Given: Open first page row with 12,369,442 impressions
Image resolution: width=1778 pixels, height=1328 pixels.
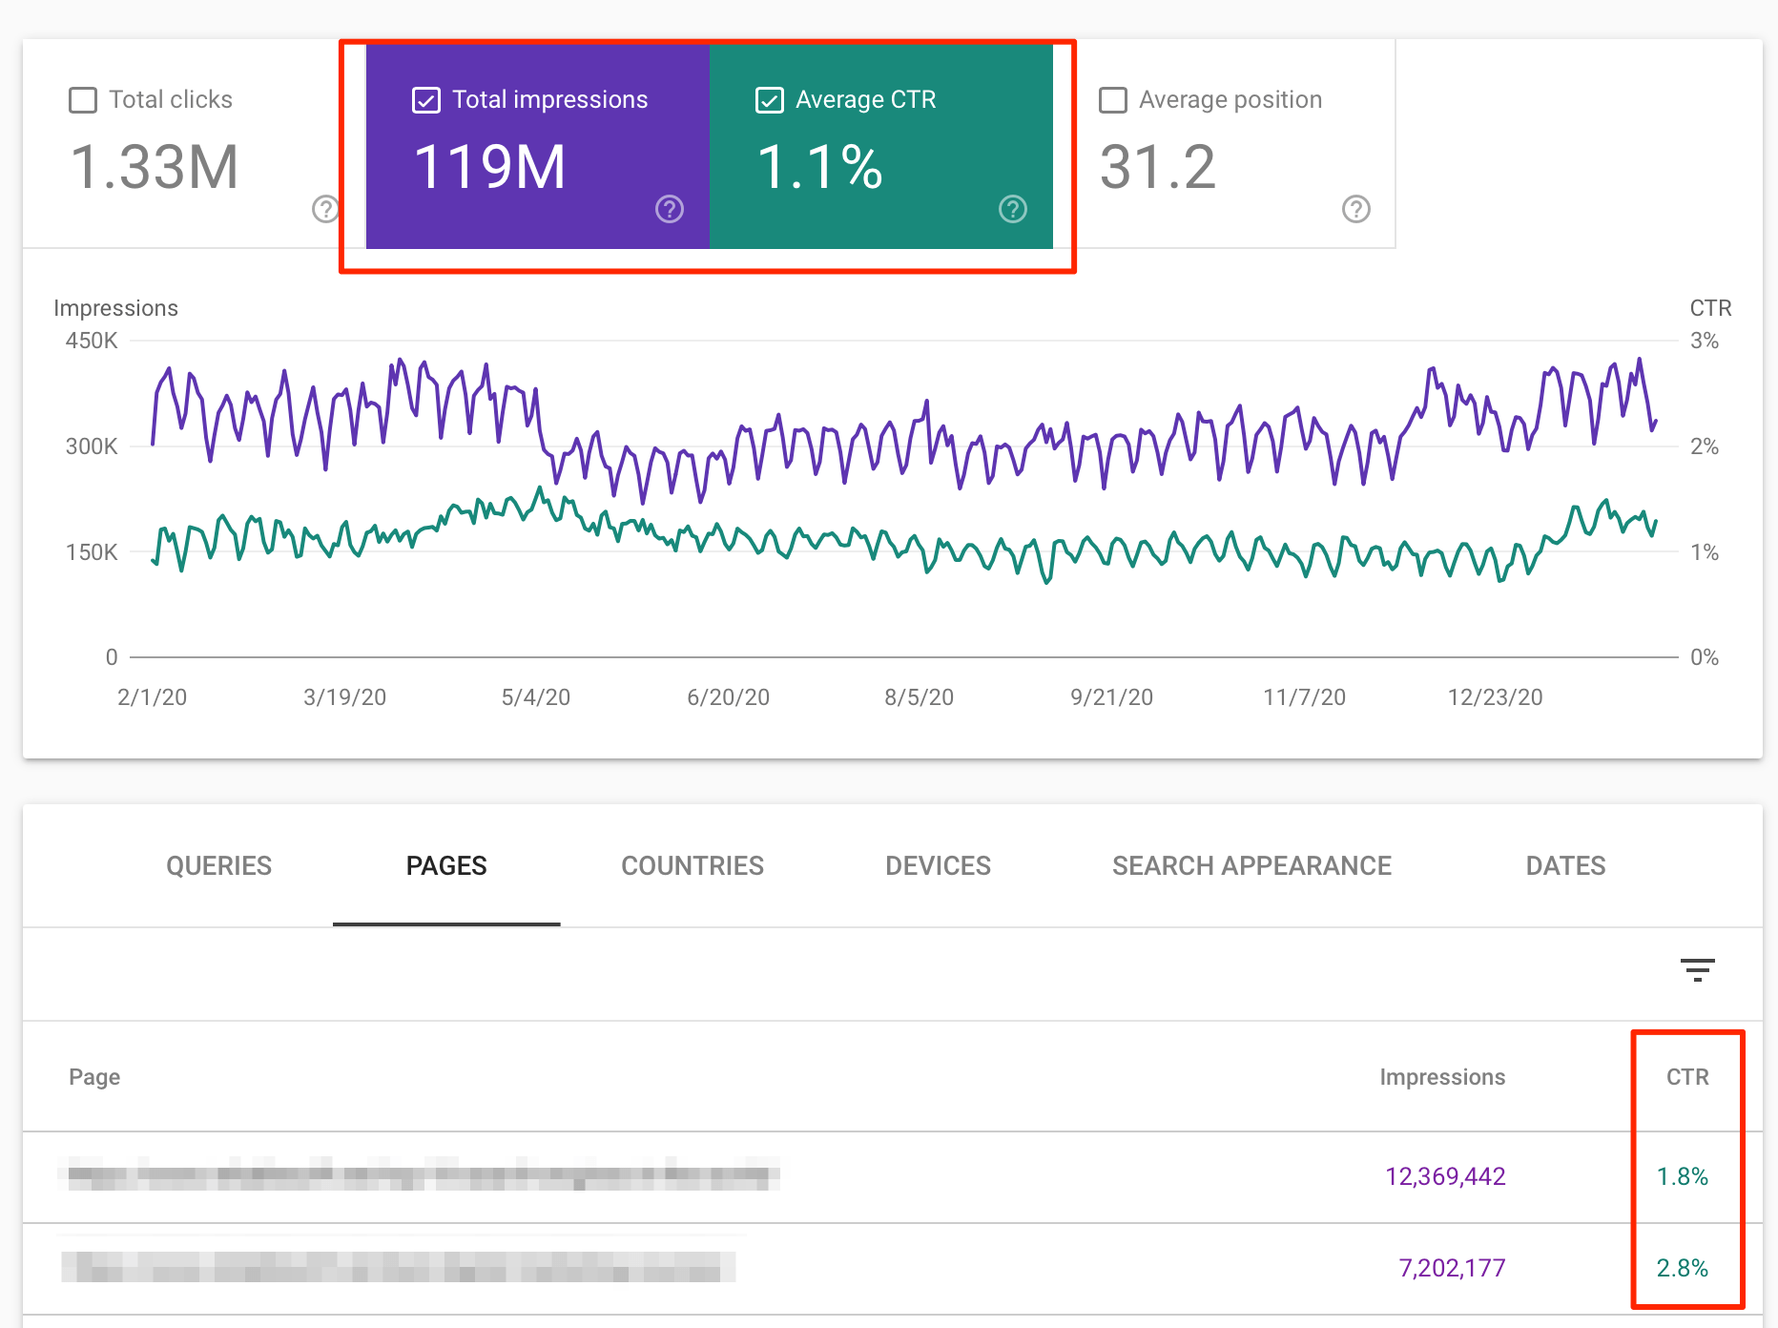Looking at the screenshot, I should [x=420, y=1175].
